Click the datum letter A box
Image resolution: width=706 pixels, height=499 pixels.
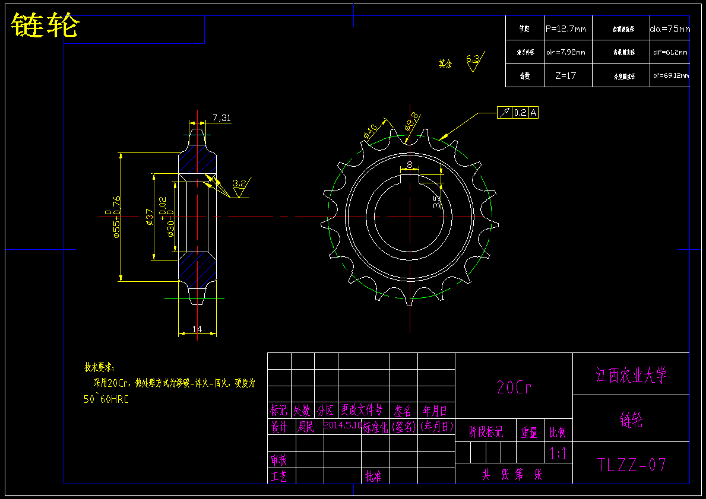pos(533,113)
